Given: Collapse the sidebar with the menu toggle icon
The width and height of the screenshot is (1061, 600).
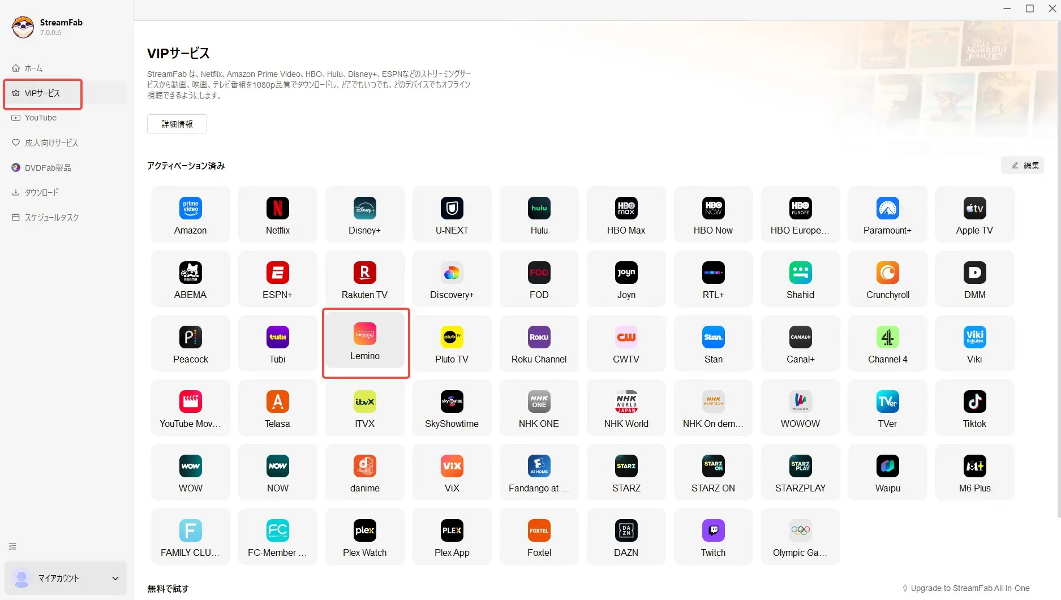Looking at the screenshot, I should pos(12,546).
